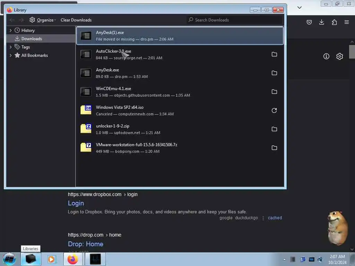Click the AnyDesk(1).exe file icon
This screenshot has height=266, width=355.
[x=86, y=36]
